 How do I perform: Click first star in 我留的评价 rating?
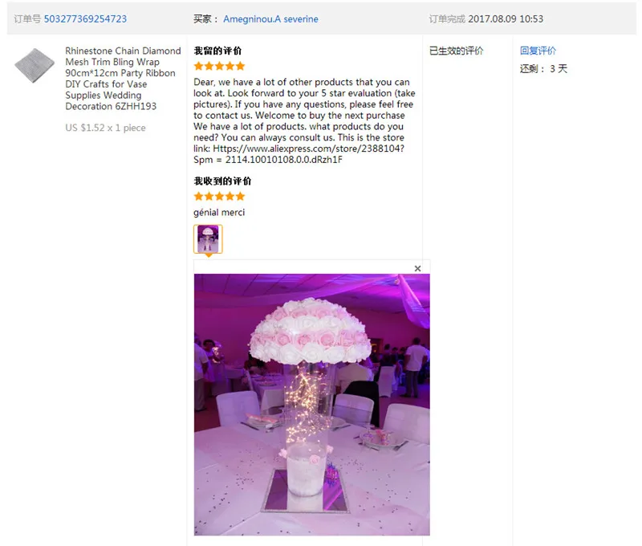199,66
